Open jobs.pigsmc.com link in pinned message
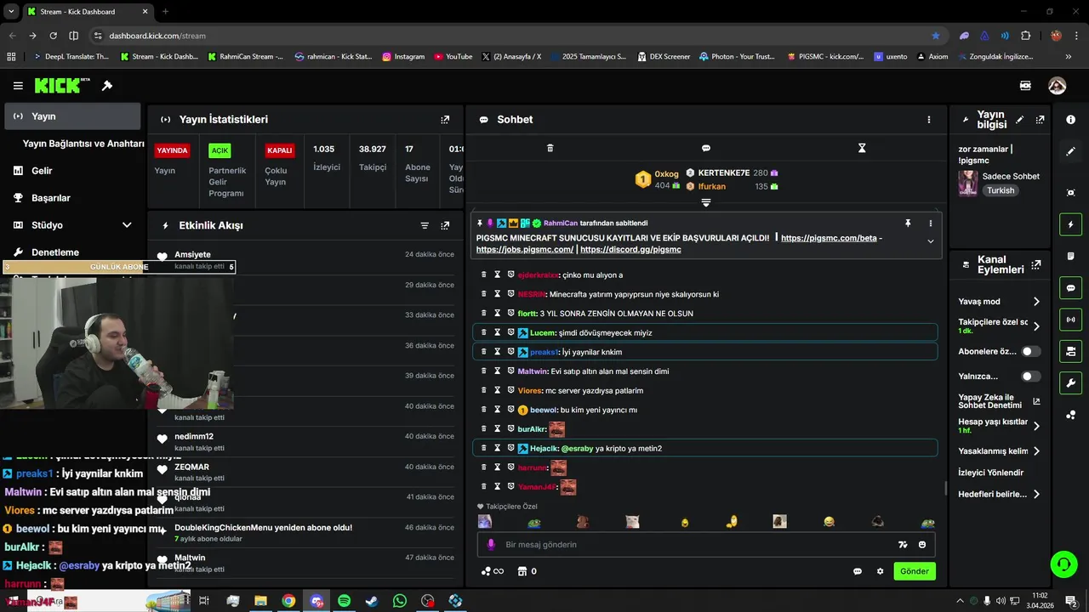This screenshot has height=612, width=1089. 525,250
